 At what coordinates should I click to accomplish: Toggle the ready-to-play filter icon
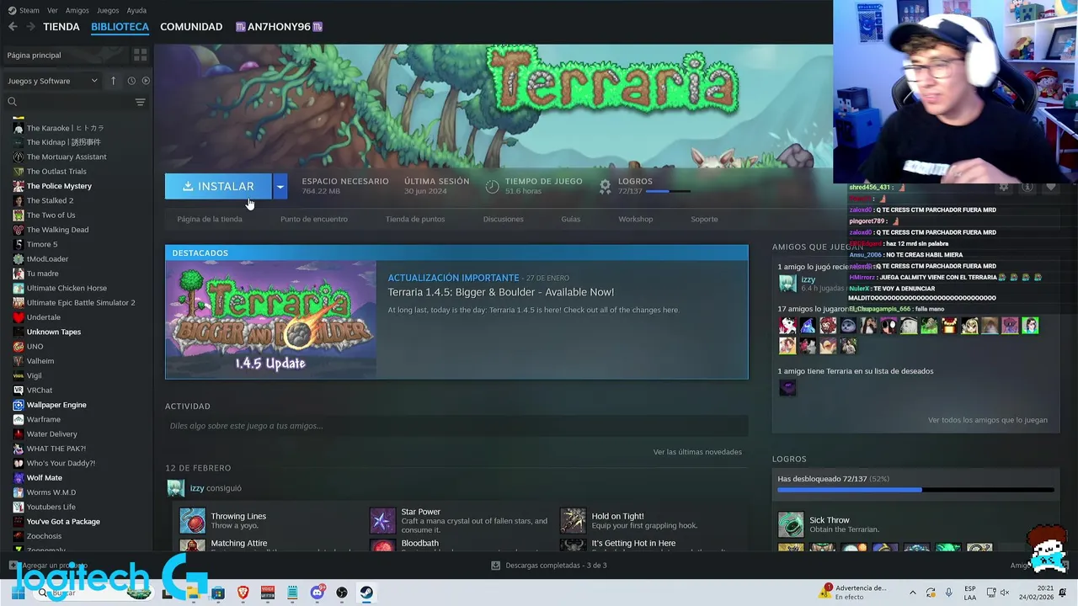(x=146, y=81)
